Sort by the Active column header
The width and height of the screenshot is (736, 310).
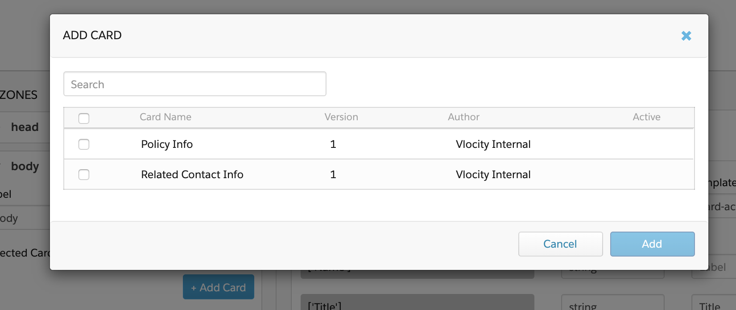(x=646, y=117)
